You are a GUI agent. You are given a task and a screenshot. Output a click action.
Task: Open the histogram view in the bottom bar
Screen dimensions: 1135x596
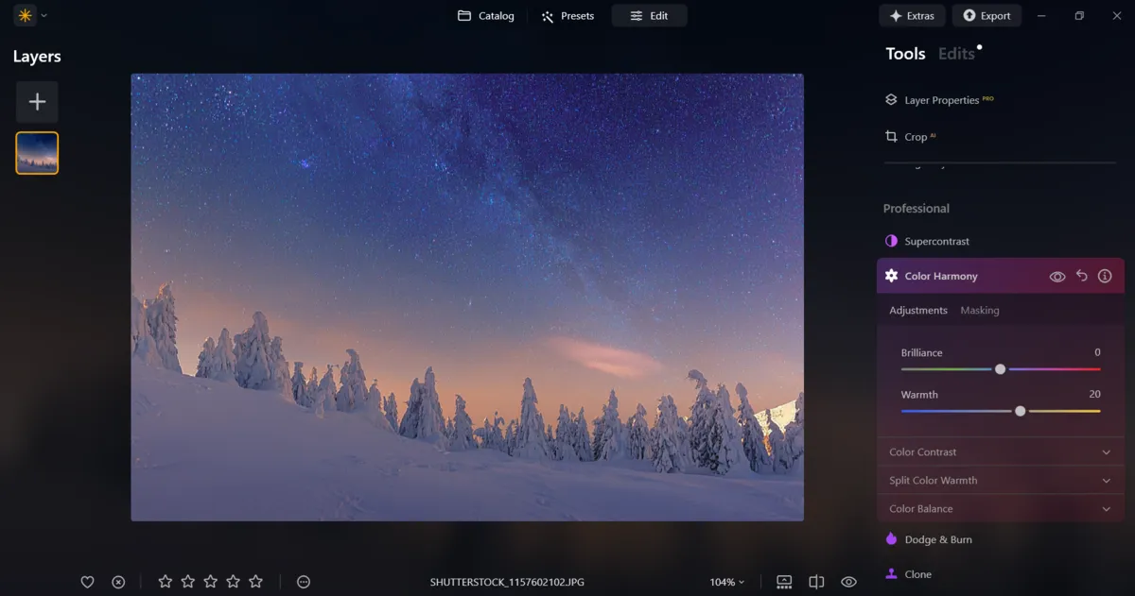click(x=783, y=581)
